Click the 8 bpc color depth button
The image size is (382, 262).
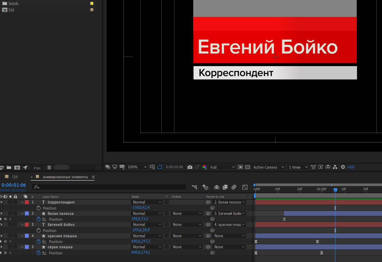click(x=37, y=168)
